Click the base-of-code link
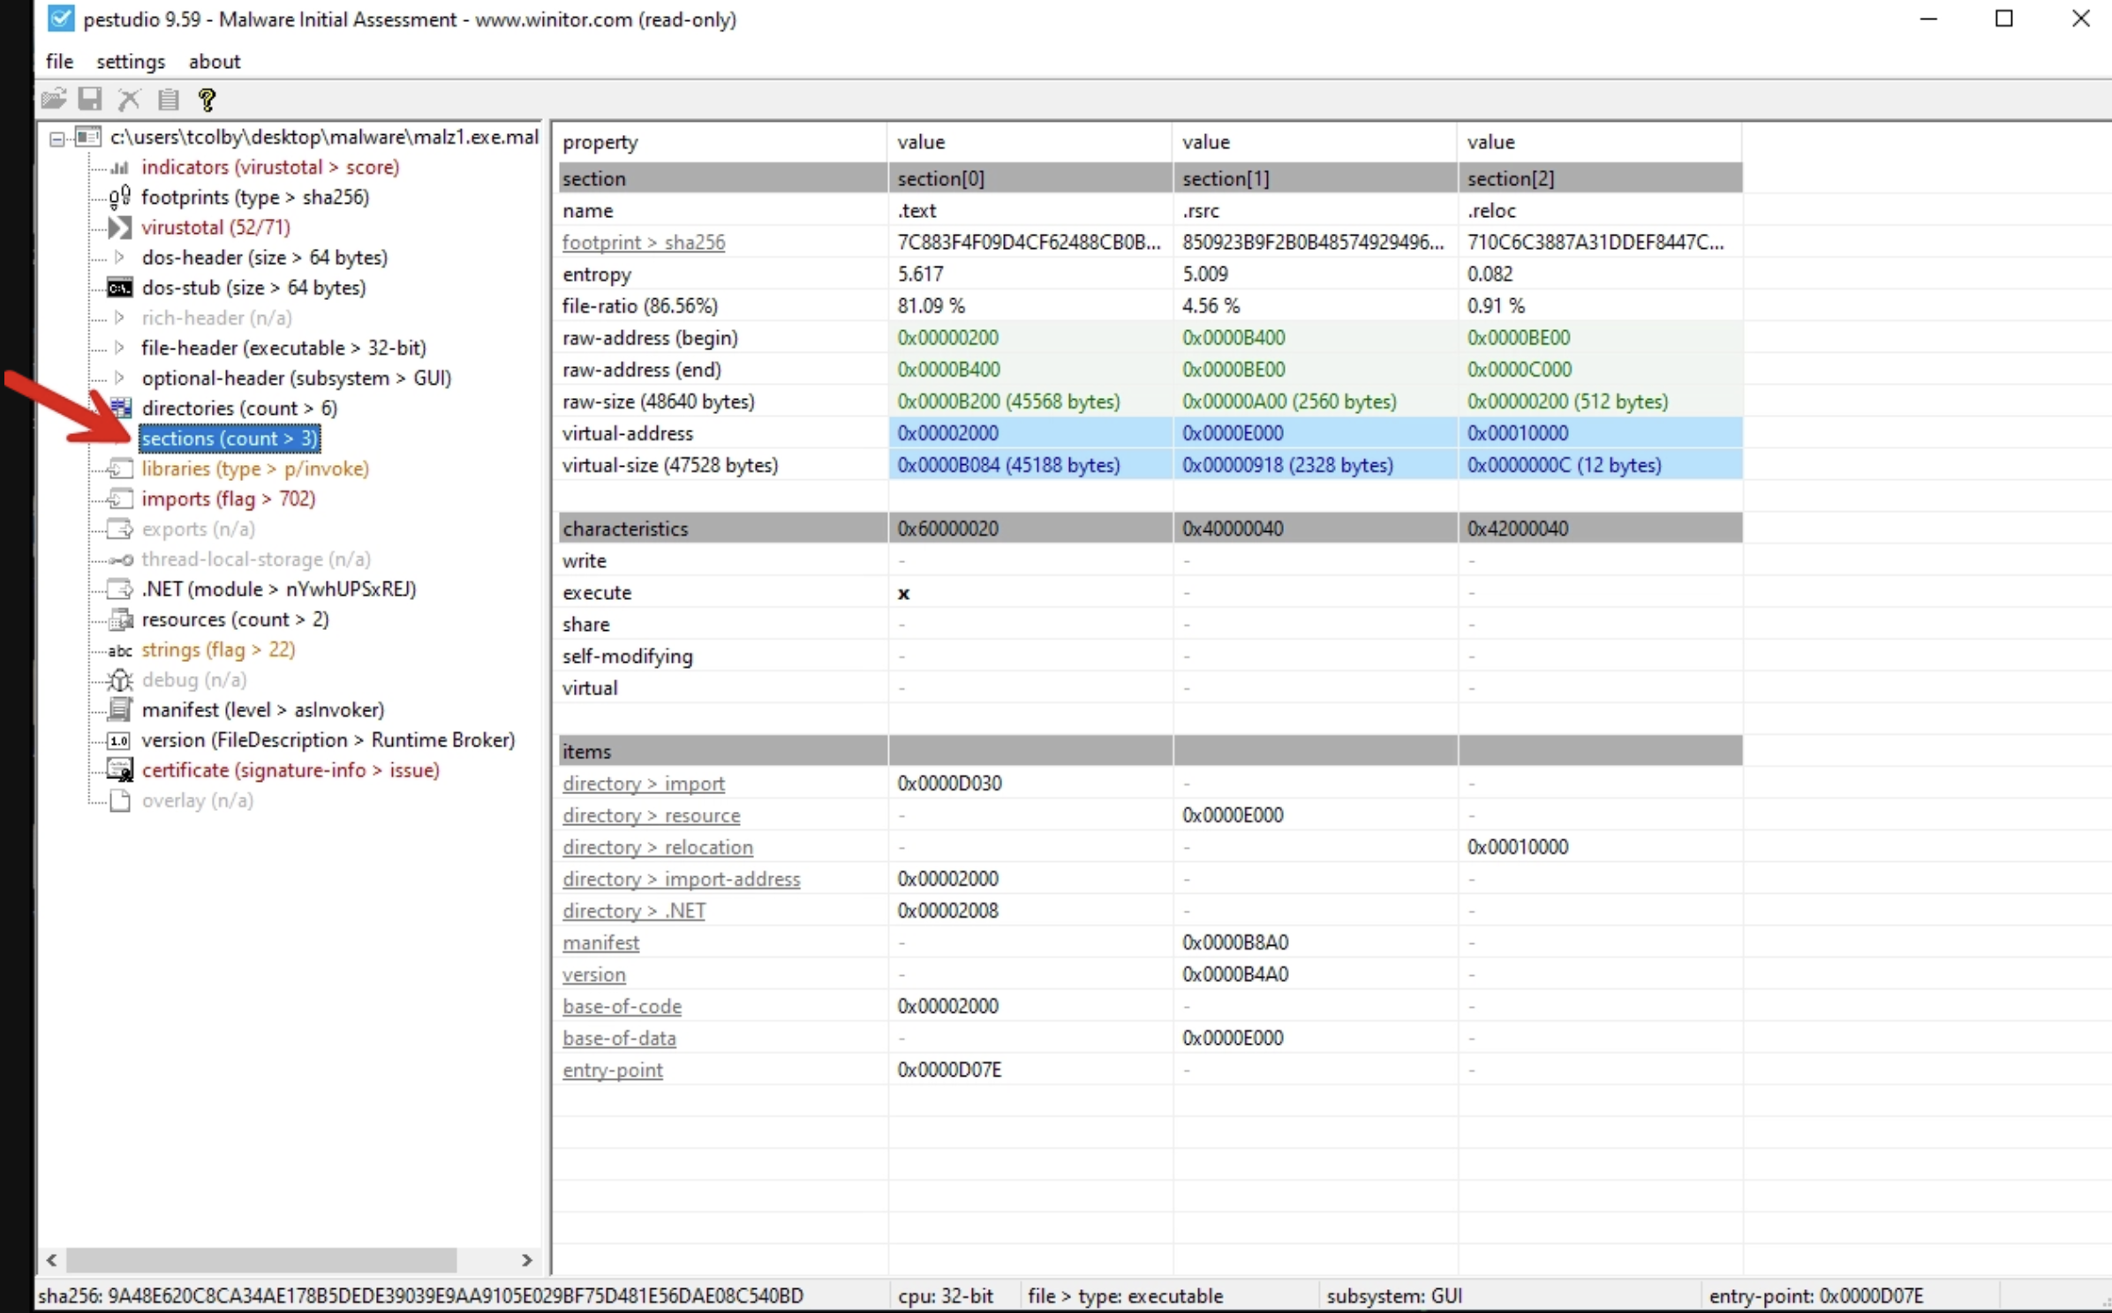 click(x=622, y=1006)
